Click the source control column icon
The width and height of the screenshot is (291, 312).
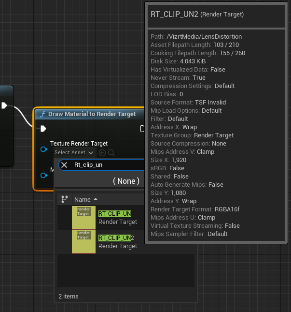point(64,199)
